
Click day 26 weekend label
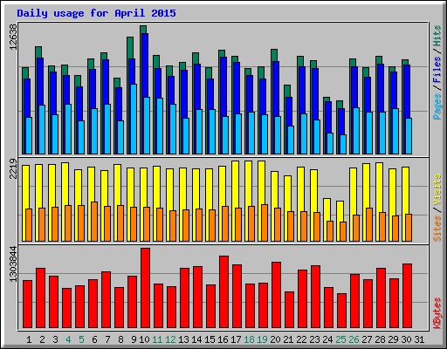click(354, 339)
